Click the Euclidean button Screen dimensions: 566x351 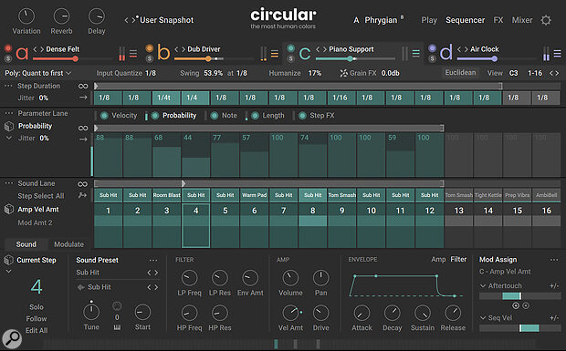460,73
